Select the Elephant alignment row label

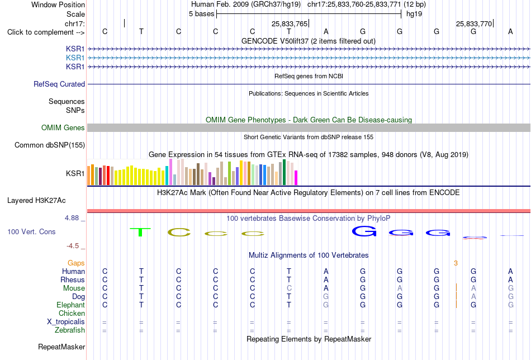click(x=70, y=305)
